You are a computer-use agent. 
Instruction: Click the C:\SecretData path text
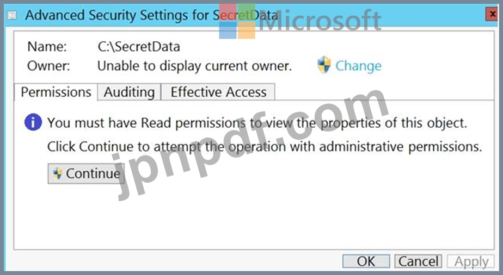coord(139,47)
